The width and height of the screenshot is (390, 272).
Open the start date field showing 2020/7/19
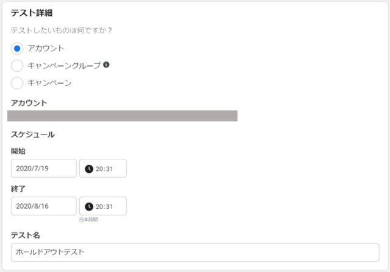(44, 169)
